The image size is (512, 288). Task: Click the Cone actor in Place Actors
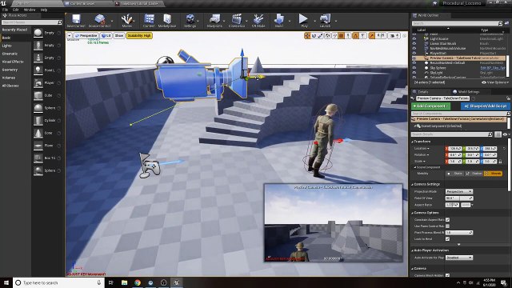pos(47,134)
